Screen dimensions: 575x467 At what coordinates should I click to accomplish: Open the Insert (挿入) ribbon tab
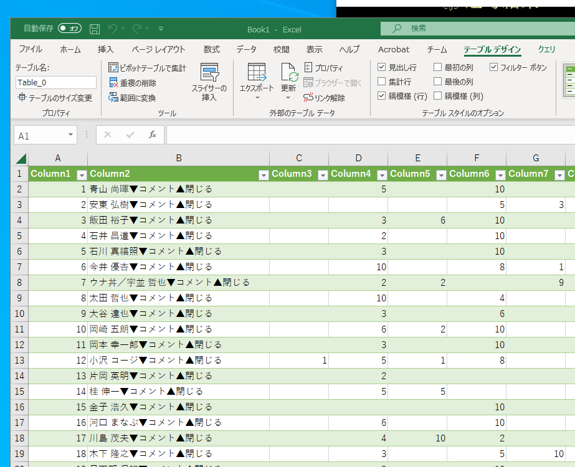(x=106, y=49)
